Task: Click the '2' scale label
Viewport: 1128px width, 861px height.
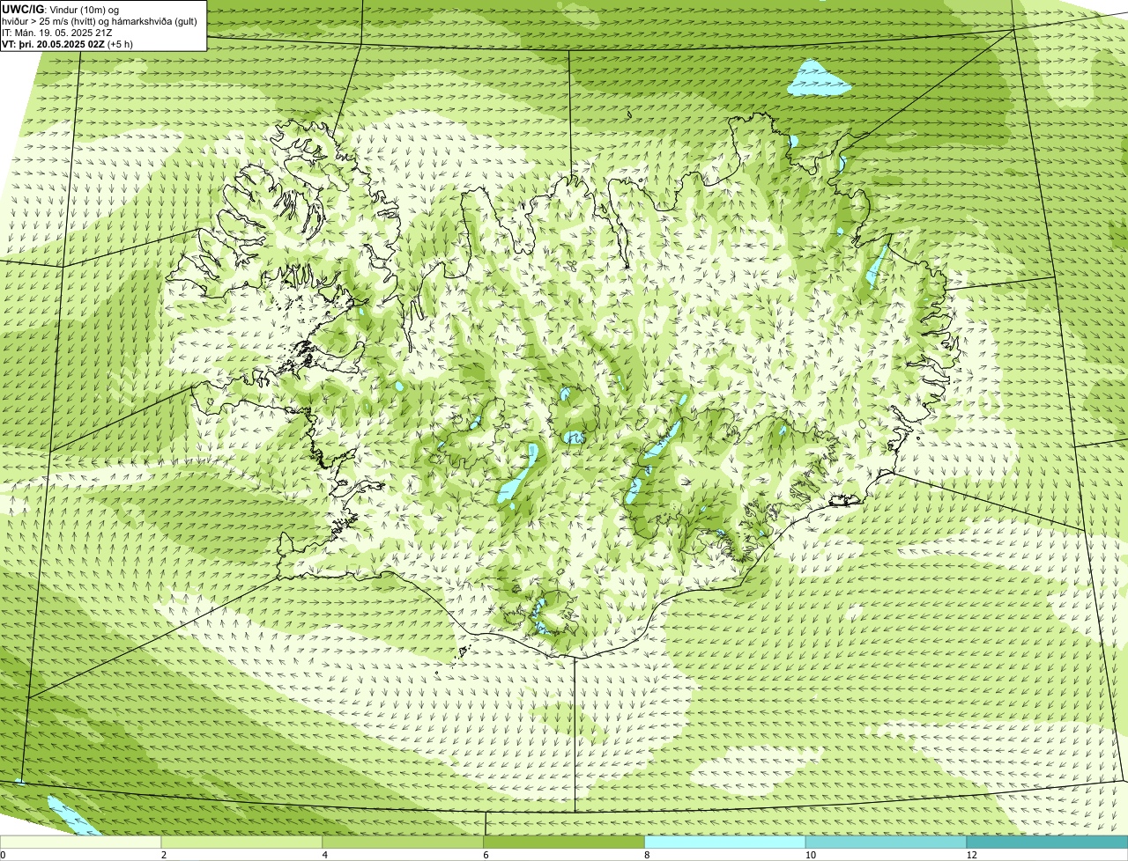Action: (x=163, y=855)
